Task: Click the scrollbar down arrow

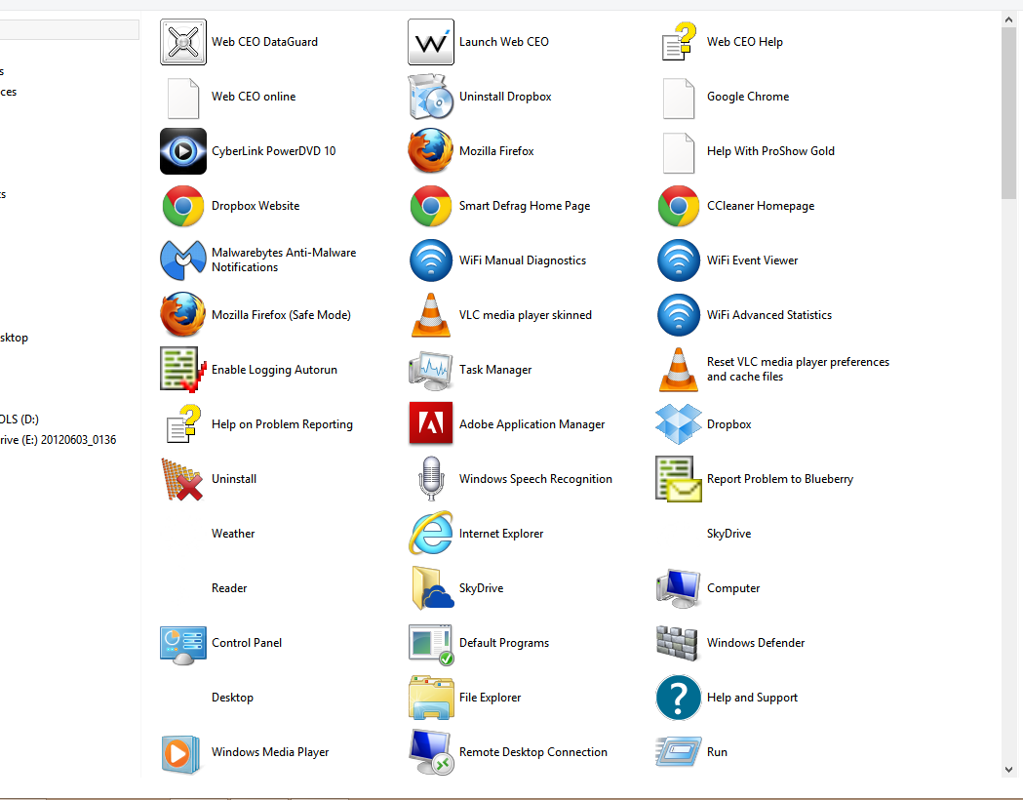Action: pyautogui.click(x=1008, y=770)
